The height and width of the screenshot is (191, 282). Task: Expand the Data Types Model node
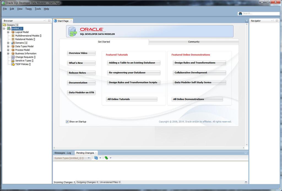coord(8,46)
